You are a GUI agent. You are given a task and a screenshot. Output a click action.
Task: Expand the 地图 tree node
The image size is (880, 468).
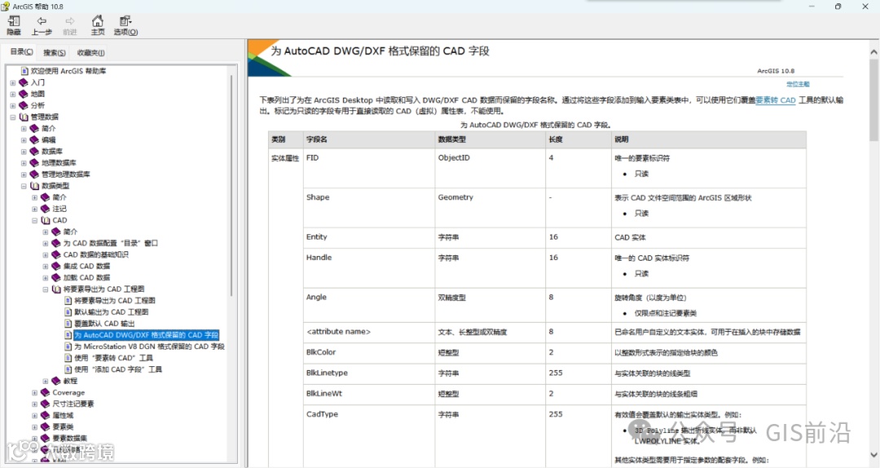click(13, 94)
